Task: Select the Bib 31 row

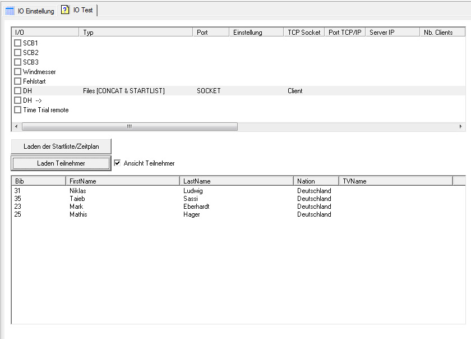Action: (238, 191)
